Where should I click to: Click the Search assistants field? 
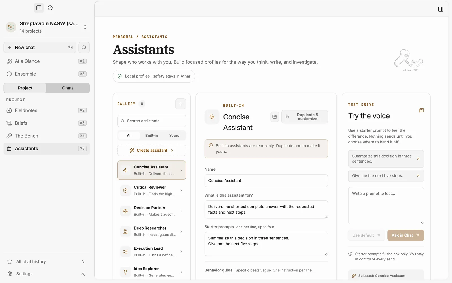pyautogui.click(x=152, y=121)
